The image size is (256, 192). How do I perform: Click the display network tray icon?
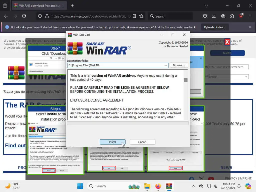pyautogui.click(x=209, y=186)
